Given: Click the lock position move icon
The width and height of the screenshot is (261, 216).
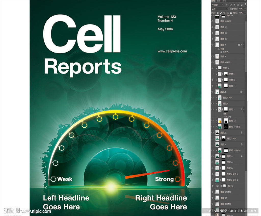Looking at the screenshot, I should pos(224,13).
